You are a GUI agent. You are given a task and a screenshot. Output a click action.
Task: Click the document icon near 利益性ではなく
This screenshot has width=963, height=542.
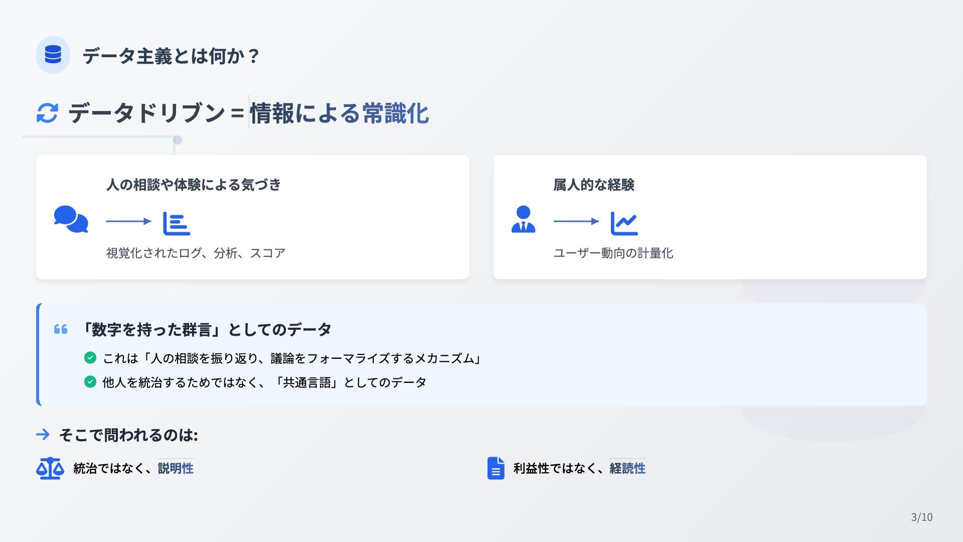pyautogui.click(x=496, y=468)
